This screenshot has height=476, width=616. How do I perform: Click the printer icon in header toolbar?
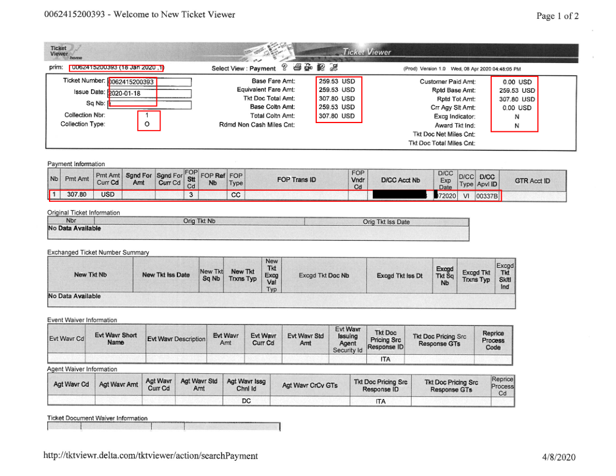coord(297,68)
